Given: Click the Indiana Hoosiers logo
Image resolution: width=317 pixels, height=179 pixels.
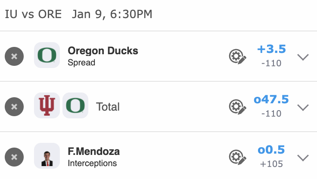Looking at the screenshot, I should [47, 106].
